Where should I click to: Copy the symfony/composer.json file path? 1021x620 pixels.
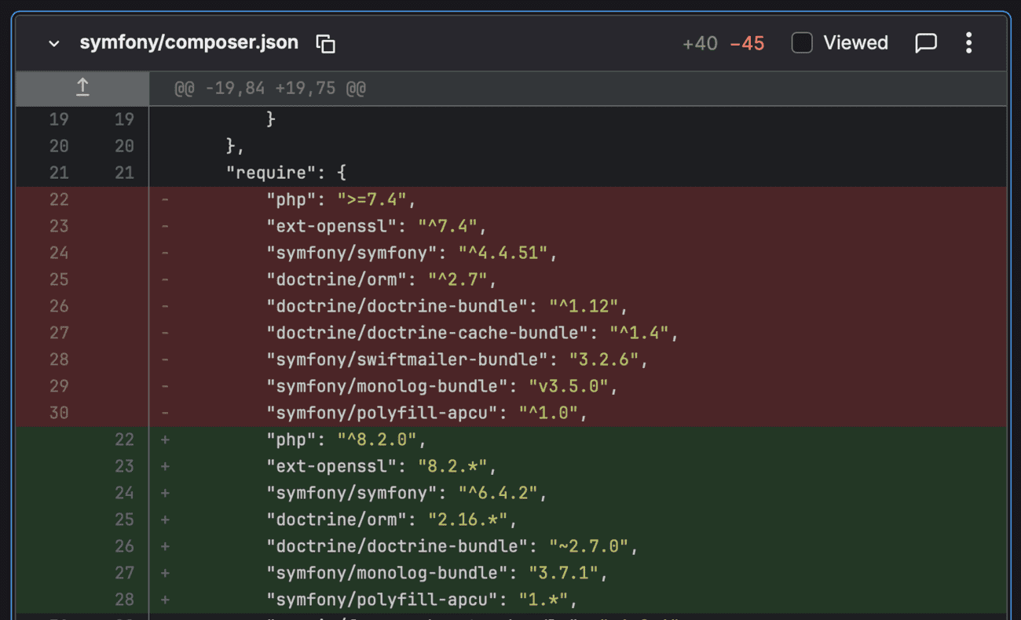click(x=325, y=43)
